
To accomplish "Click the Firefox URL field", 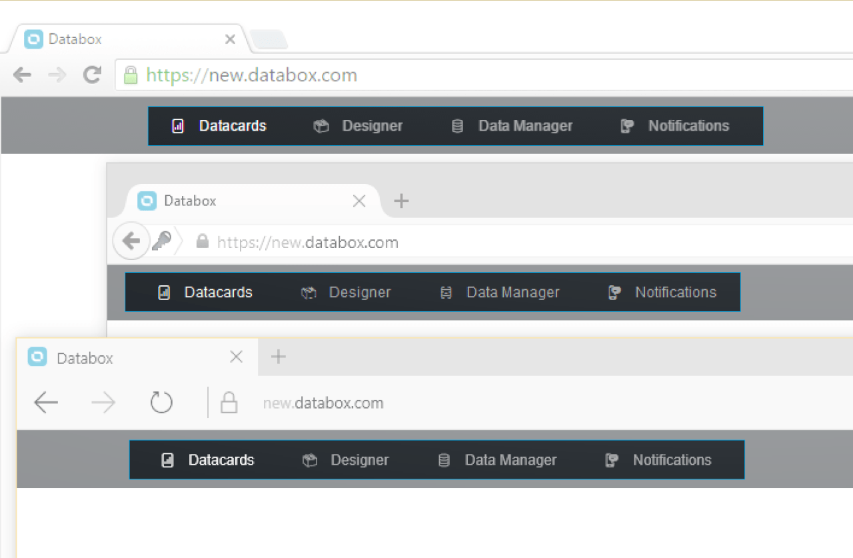I will click(308, 242).
